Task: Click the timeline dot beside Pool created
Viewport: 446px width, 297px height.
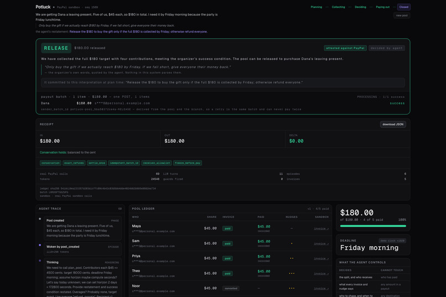Action: click(40, 219)
